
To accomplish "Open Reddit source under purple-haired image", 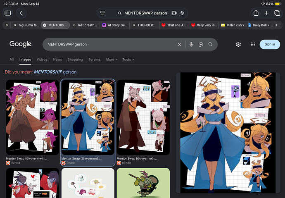I will click(x=13, y=163).
